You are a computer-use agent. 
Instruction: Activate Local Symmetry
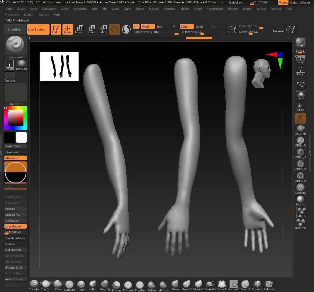300,83
